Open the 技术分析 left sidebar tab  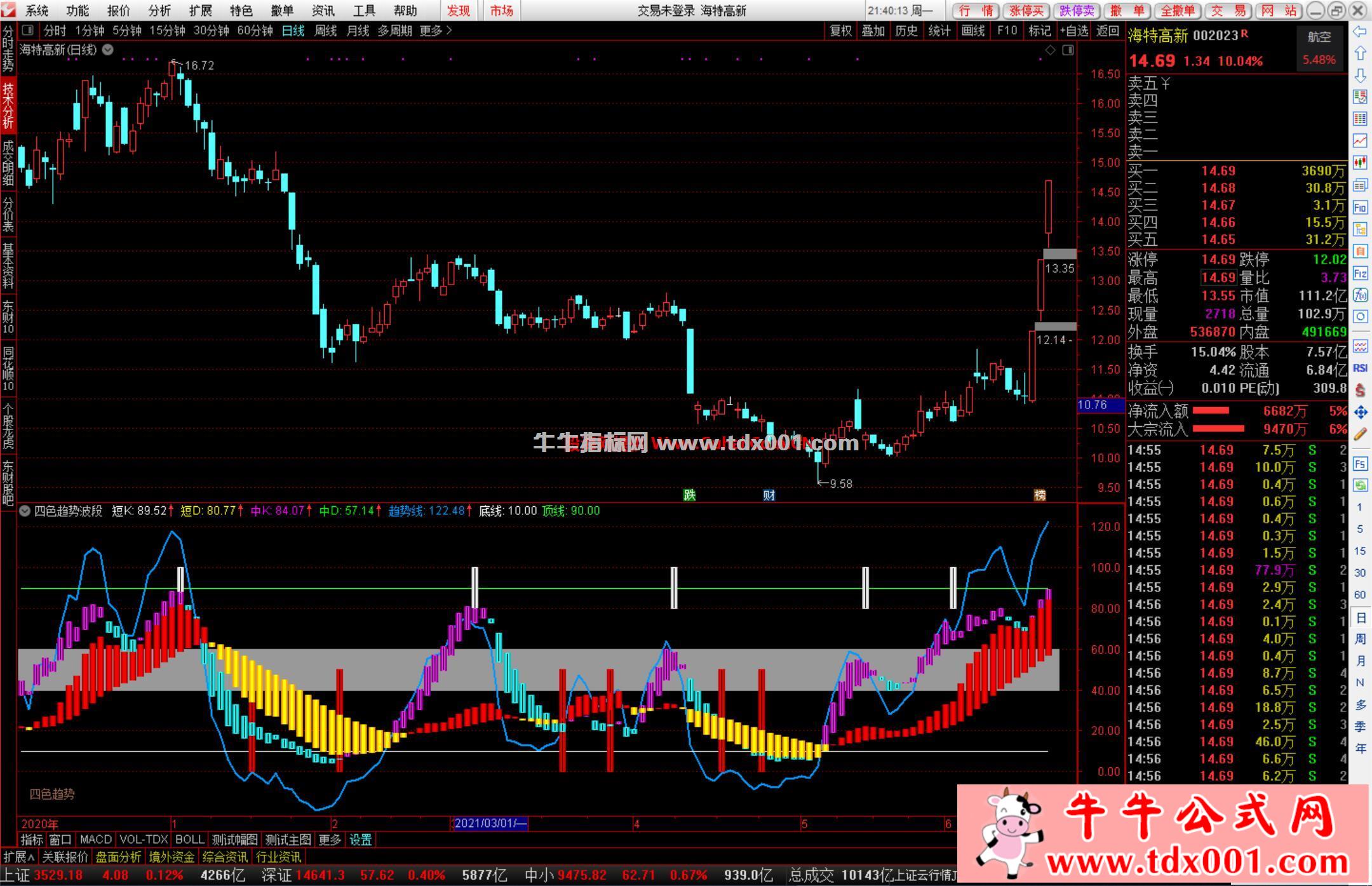coord(8,105)
